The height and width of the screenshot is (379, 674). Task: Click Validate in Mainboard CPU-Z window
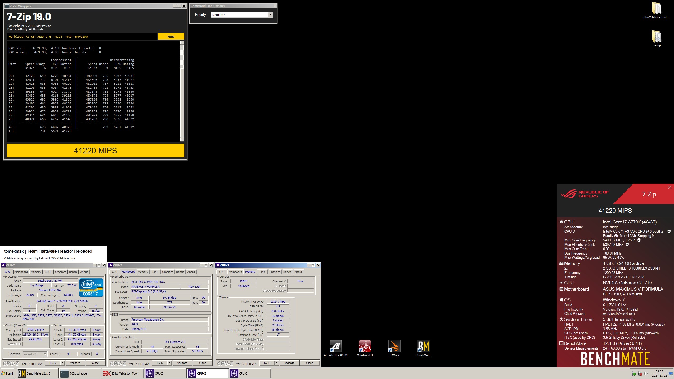[182, 363]
